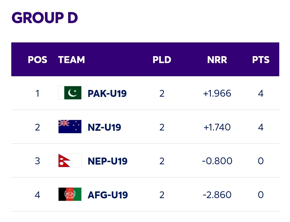Select the AFG-U19 team name
Viewport: 290px width, 222px height.
coord(108,195)
